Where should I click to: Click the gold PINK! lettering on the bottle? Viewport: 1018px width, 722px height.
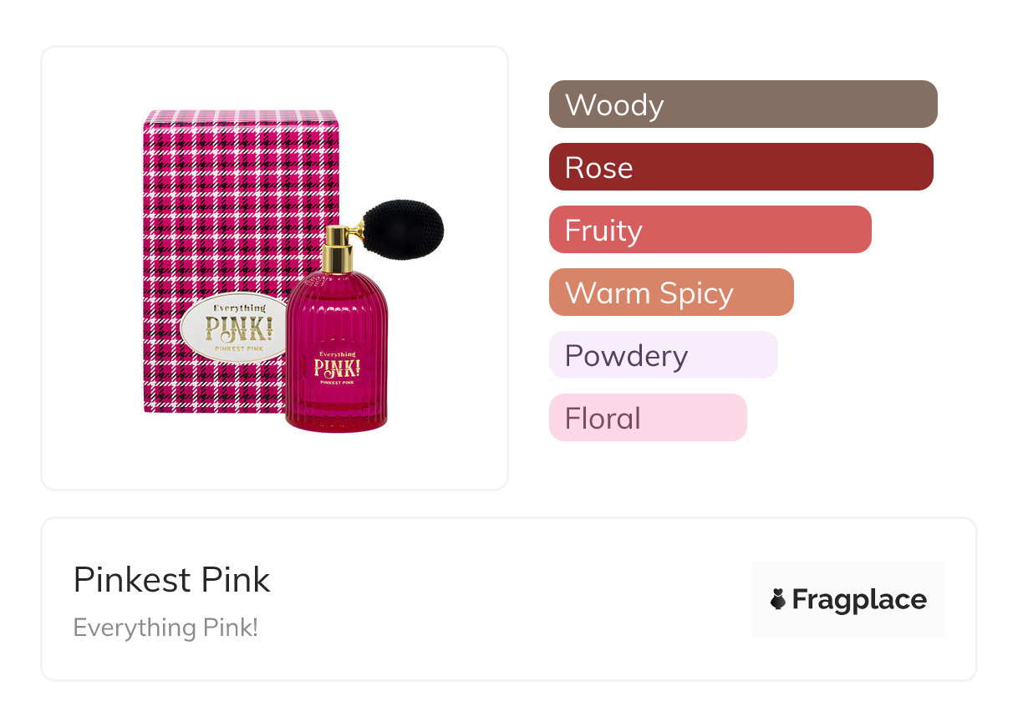pyautogui.click(x=337, y=368)
